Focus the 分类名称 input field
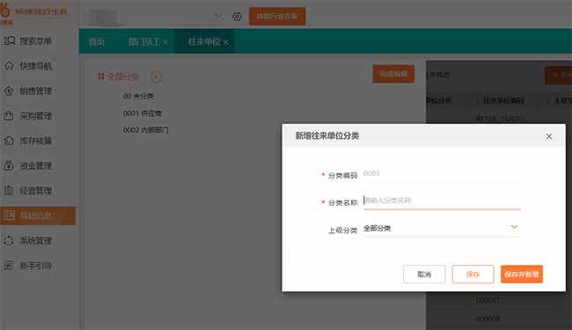 tap(442, 201)
